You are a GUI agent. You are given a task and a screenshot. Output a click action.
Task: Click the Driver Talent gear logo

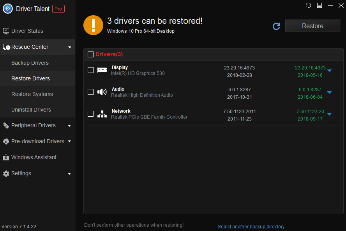pyautogui.click(x=8, y=9)
